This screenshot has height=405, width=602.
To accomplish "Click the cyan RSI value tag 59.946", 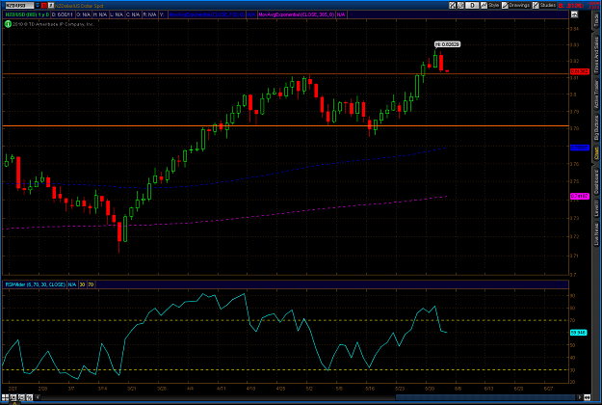I will pos(578,333).
